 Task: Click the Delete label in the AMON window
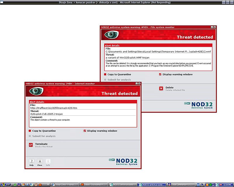point(170,88)
